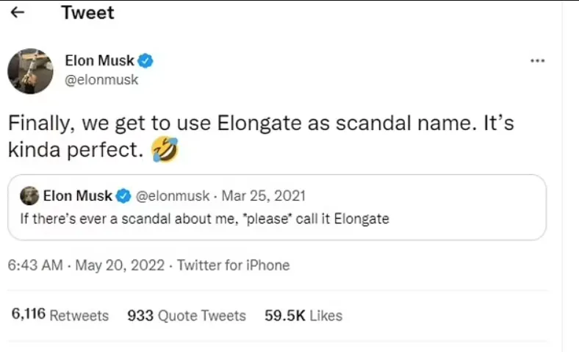This screenshot has width=579, height=352.
Task: Click the blue verified badge beside main author name
Action: coord(145,61)
